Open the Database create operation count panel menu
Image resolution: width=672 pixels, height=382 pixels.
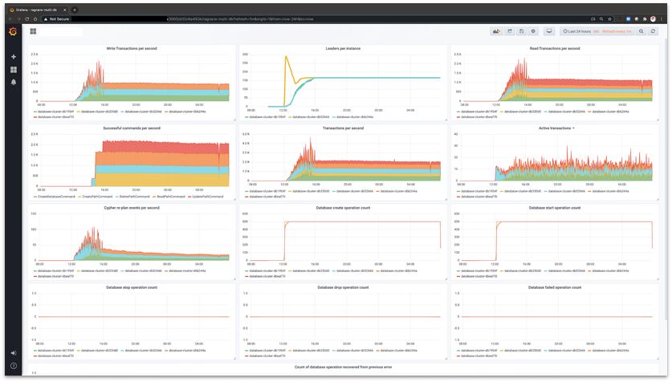click(343, 208)
